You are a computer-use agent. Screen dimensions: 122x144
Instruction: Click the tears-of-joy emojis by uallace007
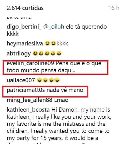click(48, 80)
